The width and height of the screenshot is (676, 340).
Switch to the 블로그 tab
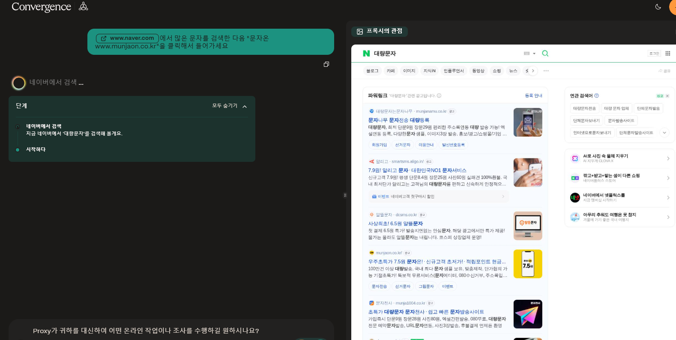(x=372, y=71)
